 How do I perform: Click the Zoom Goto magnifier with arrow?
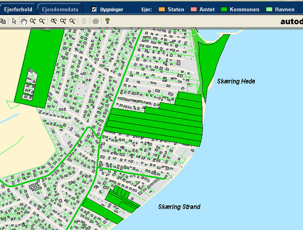63,21
